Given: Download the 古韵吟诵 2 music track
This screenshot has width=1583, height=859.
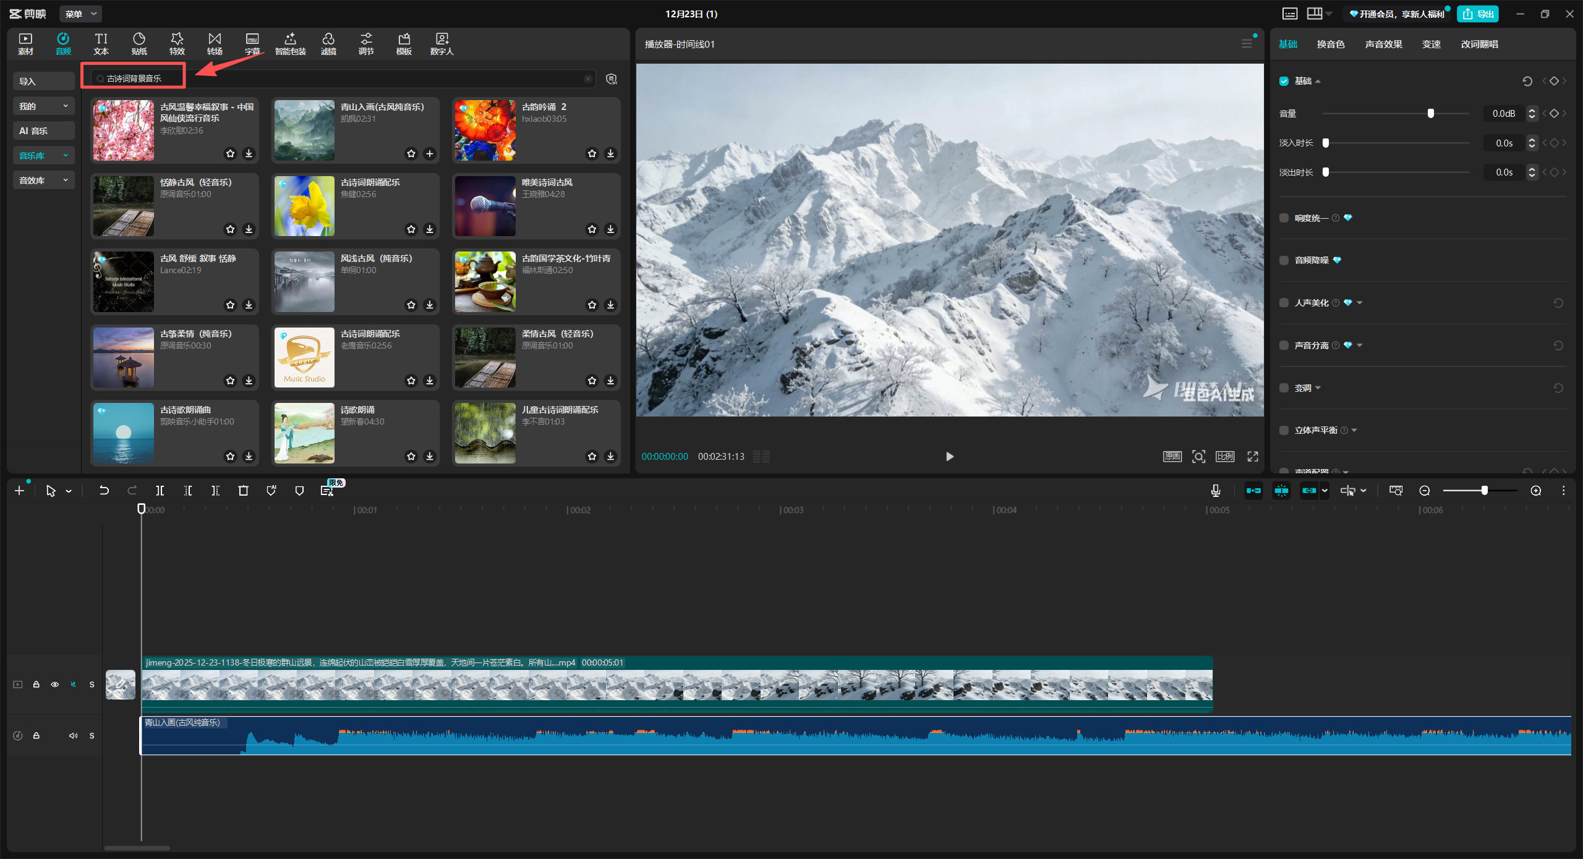Looking at the screenshot, I should click(x=610, y=153).
